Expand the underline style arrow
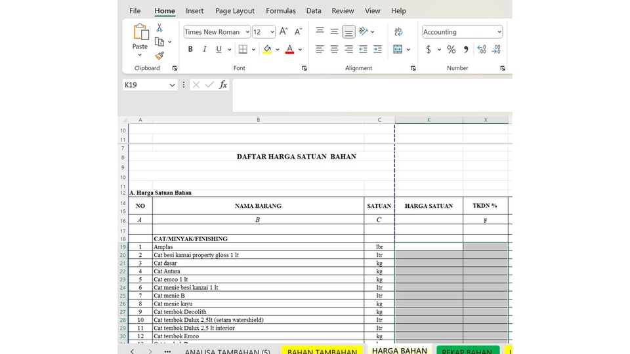 (230, 50)
